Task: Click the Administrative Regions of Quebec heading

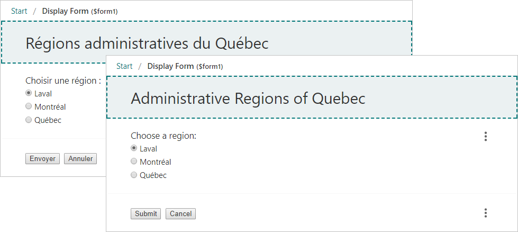Action: [248, 99]
